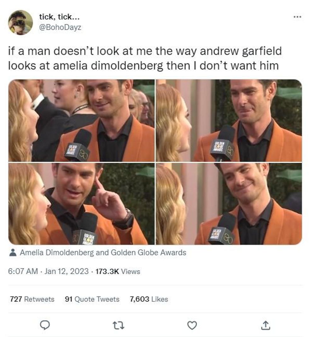The height and width of the screenshot is (337, 309).
Task: Click the tagged 'Amelia Dimoldenberg and Golden Globe Awards' link
Action: click(x=103, y=252)
